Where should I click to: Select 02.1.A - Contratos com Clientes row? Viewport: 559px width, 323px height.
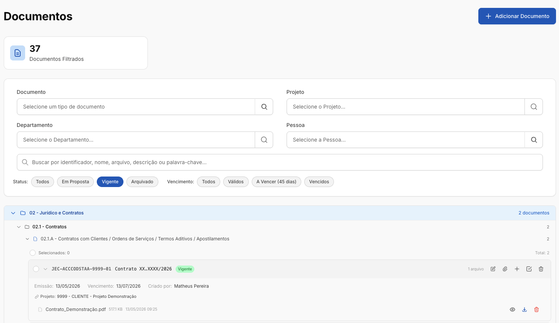click(287, 239)
